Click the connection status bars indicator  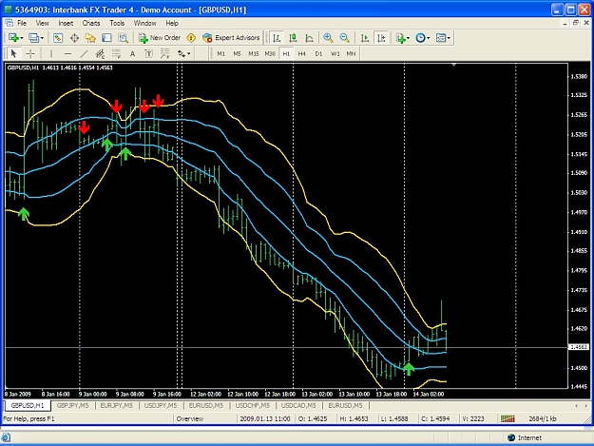click(x=508, y=418)
